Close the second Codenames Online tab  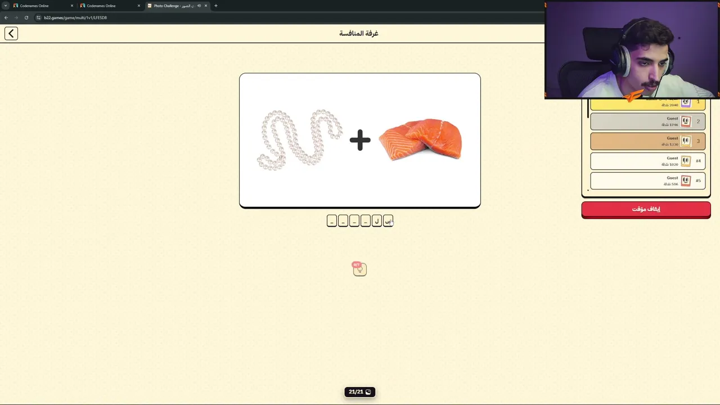coord(139,6)
